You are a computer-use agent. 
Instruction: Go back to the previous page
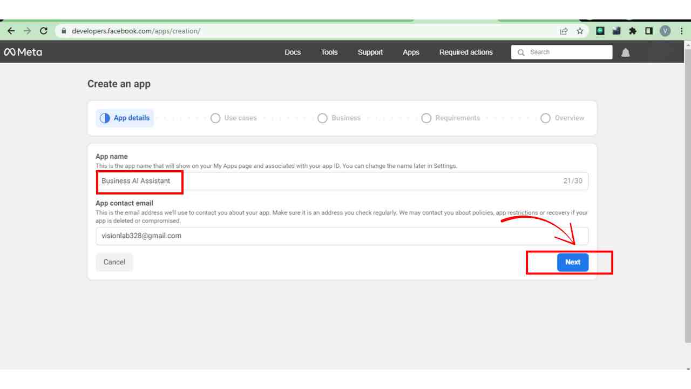click(x=11, y=31)
